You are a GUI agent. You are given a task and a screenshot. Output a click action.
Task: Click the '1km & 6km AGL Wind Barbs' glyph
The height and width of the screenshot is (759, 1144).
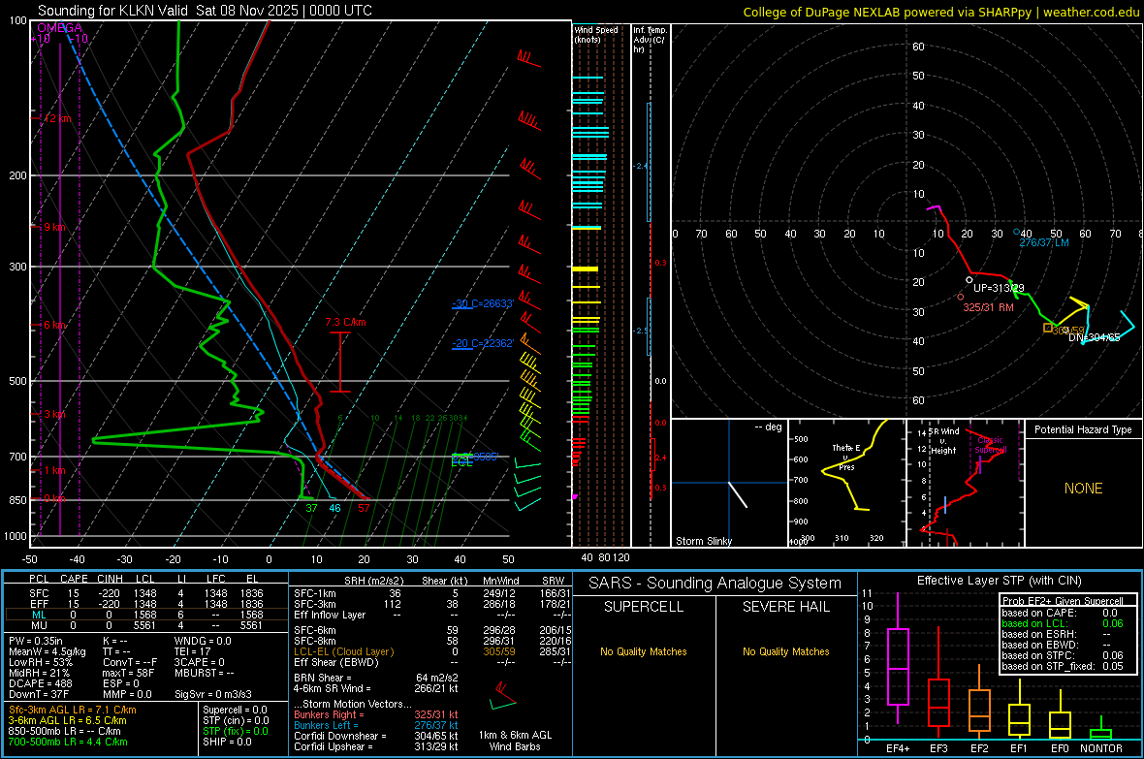coord(503,696)
